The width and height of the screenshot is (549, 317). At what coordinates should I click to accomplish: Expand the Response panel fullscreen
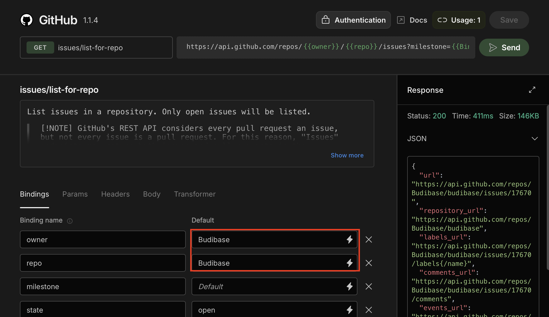[532, 90]
